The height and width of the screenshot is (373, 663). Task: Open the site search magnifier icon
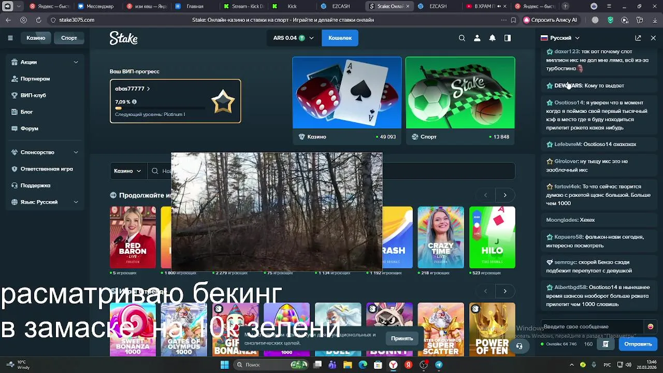[x=462, y=38]
